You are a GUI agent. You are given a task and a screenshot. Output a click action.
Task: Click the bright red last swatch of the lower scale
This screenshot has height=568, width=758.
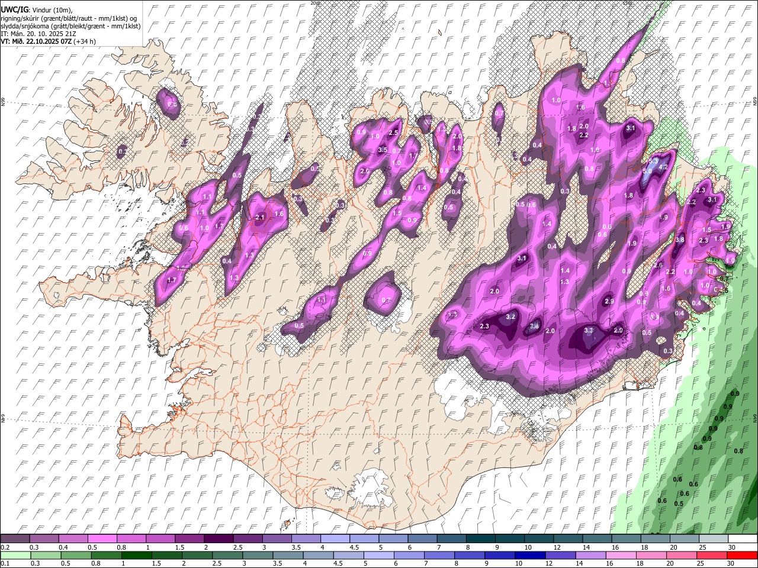(742, 556)
